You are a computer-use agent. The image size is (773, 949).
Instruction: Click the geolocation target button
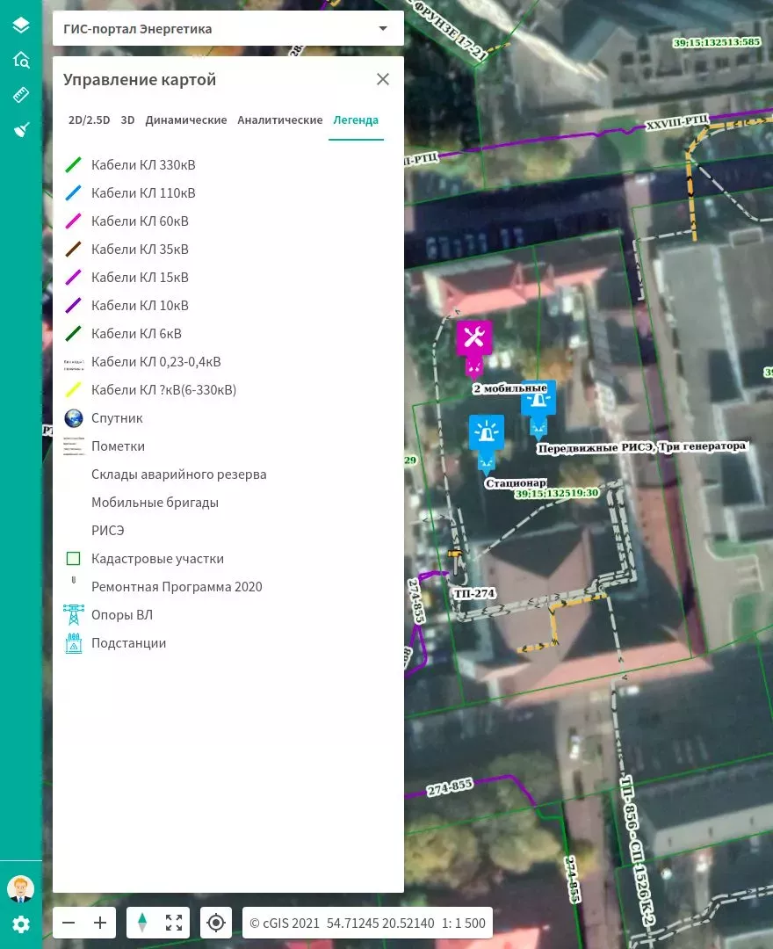click(x=216, y=923)
